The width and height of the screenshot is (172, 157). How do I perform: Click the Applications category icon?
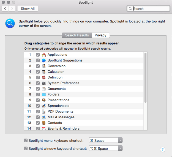click(x=44, y=55)
